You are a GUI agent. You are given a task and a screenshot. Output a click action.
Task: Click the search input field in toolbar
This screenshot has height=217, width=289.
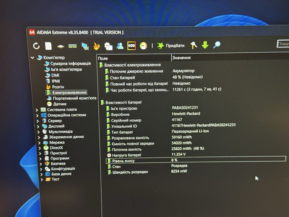[283, 44]
